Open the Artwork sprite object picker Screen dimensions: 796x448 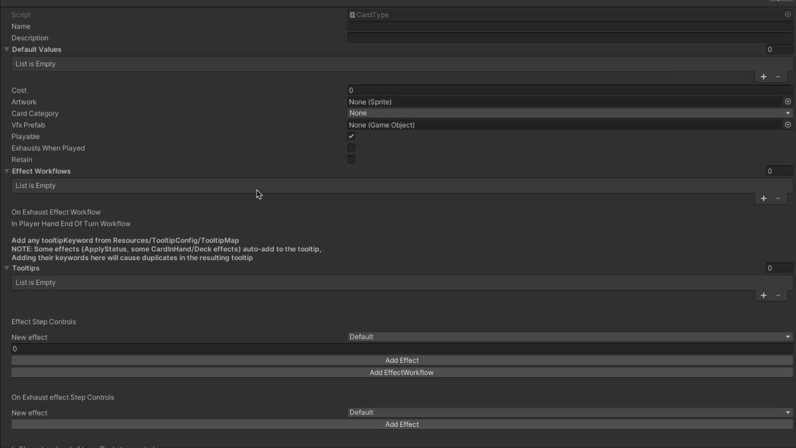(788, 102)
